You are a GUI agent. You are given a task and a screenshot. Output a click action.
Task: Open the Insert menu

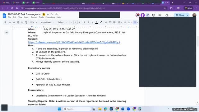[26, 17]
